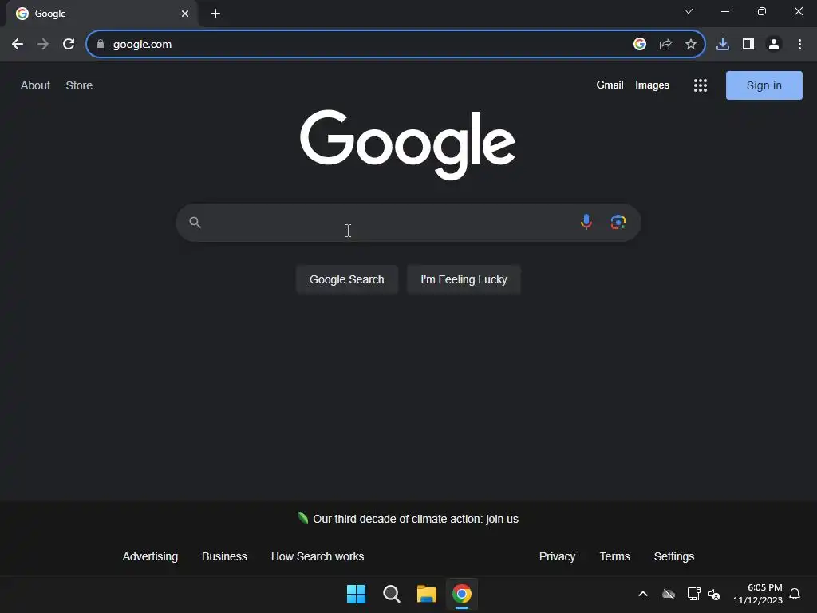Search by image with the Lens camera icon
The image size is (817, 613).
pyautogui.click(x=618, y=222)
